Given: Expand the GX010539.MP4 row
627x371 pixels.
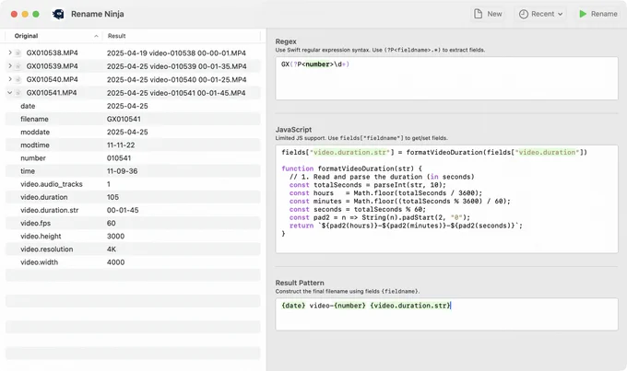Looking at the screenshot, I should pos(10,66).
